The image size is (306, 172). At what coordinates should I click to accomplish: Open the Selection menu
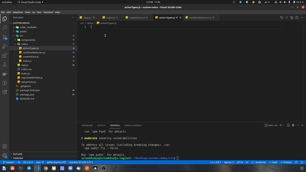click(18, 12)
